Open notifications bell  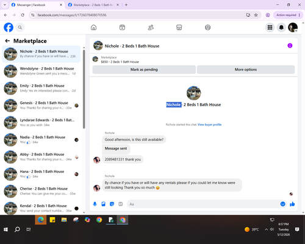[281, 27]
